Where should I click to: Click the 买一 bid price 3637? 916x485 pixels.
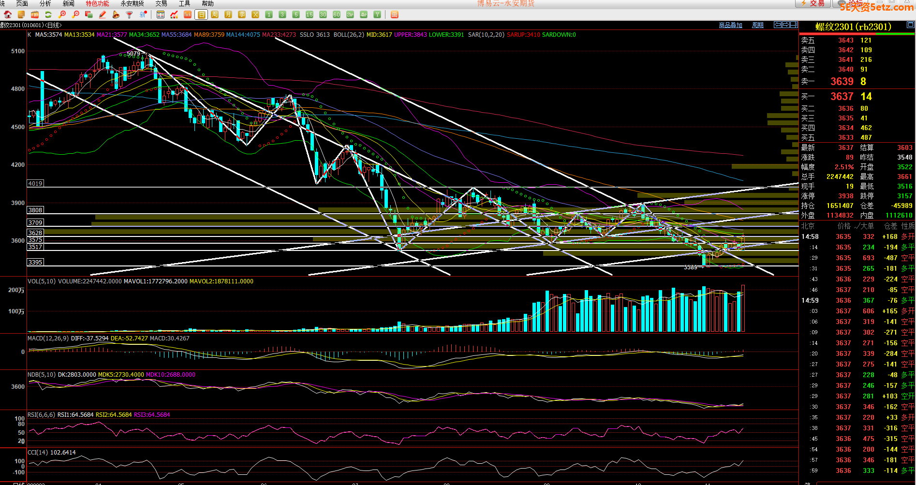pyautogui.click(x=842, y=96)
